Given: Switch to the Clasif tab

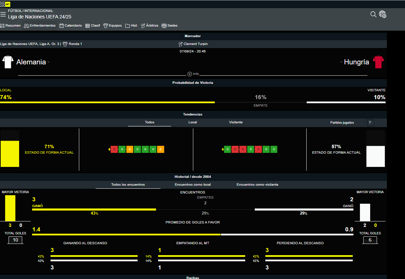Looking at the screenshot, I should 93,26.
